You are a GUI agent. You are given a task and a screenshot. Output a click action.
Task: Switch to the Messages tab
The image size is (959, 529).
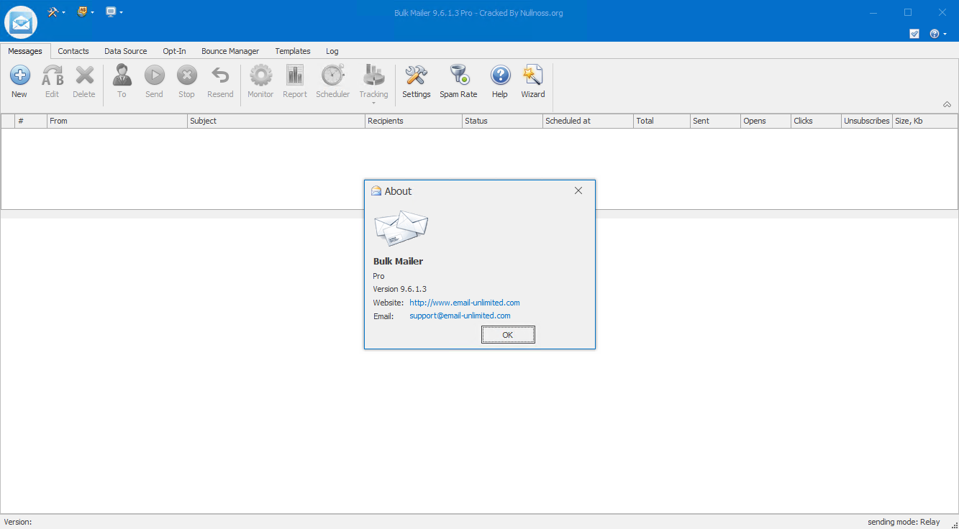(x=25, y=51)
